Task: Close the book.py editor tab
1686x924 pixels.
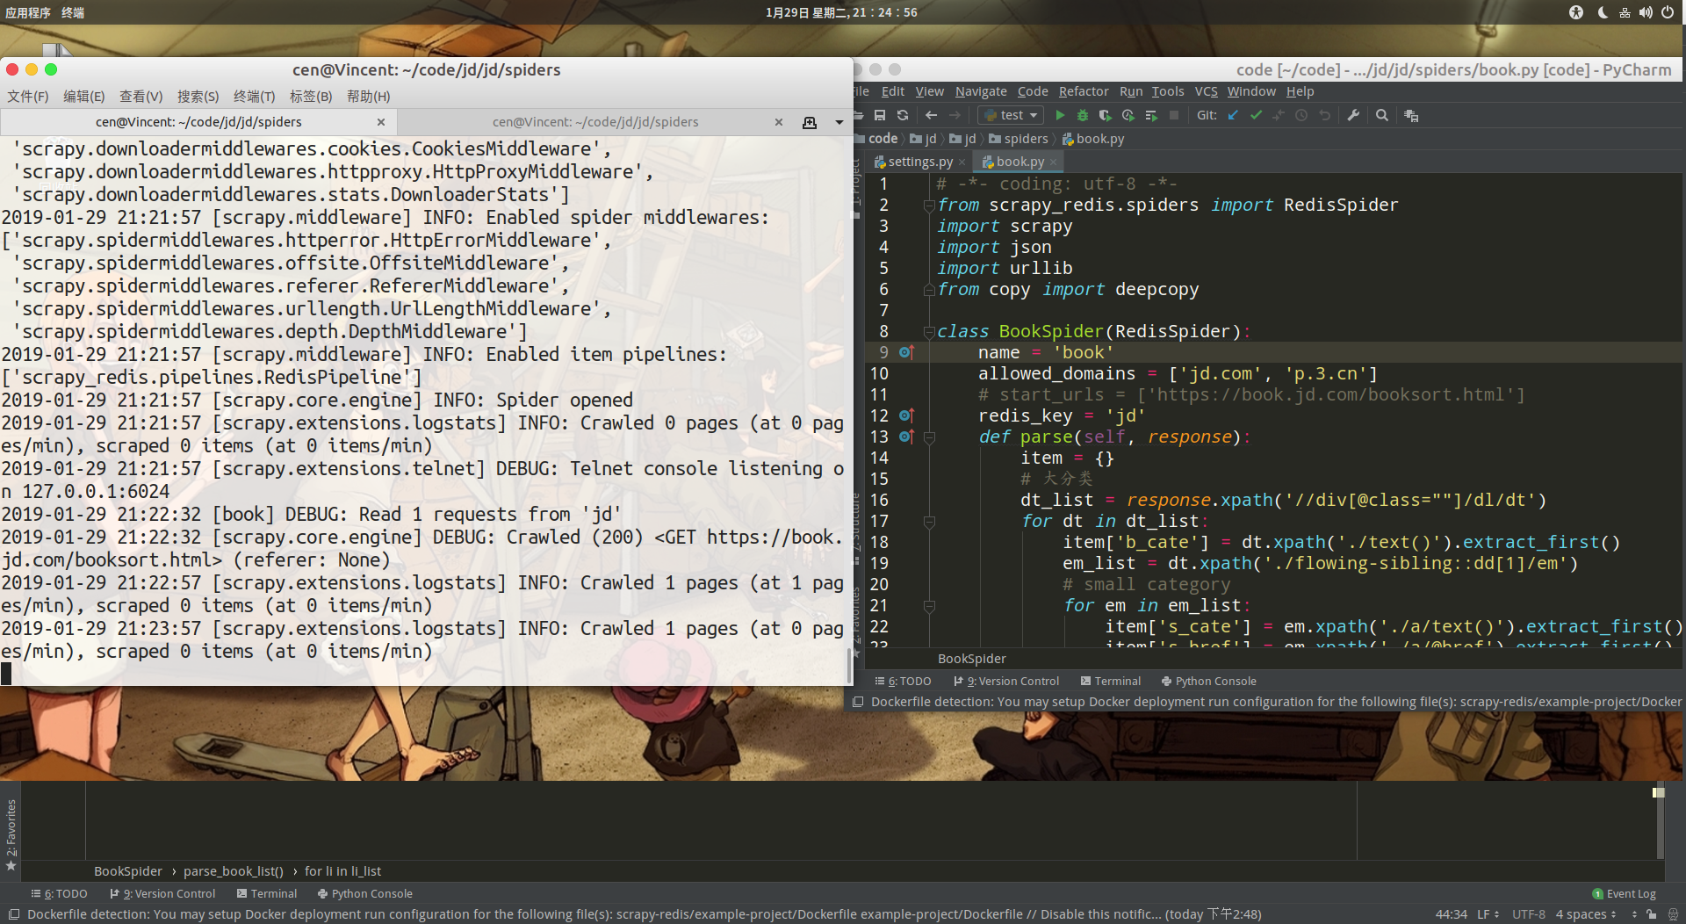Action: click(1053, 162)
